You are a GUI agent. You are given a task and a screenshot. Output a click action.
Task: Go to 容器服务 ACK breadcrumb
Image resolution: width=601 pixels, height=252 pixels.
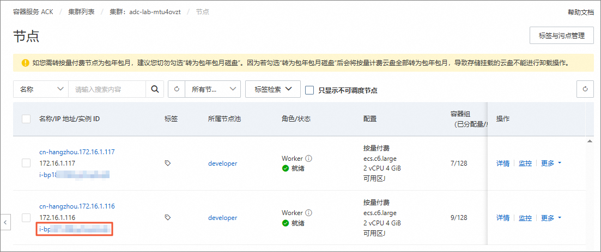click(33, 12)
